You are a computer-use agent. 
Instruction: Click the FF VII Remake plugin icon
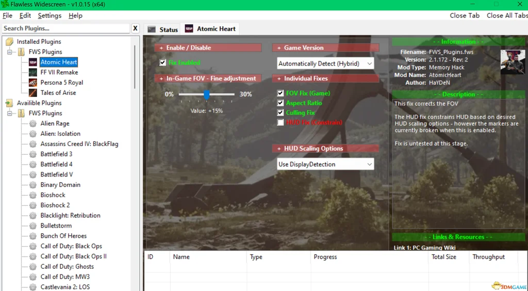click(33, 72)
